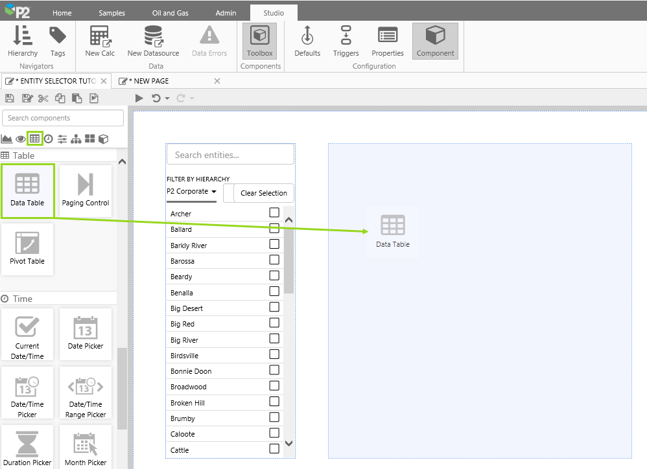Select the Time (clock) category filter icon
Viewport: 647px width, 469px height.
[49, 139]
